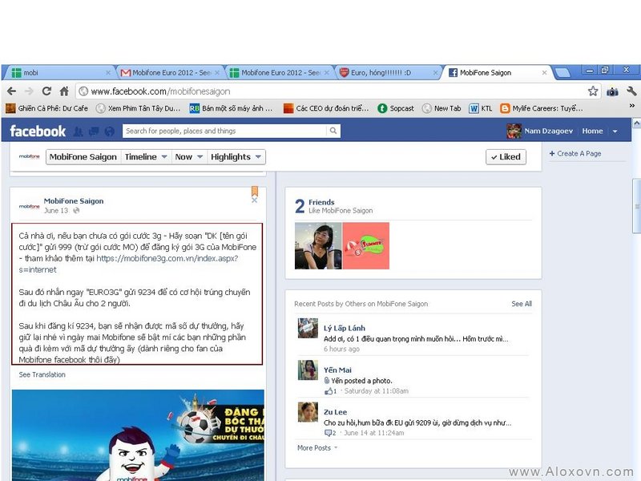
Task: Click See Translation under the post
Action: pyautogui.click(x=42, y=374)
